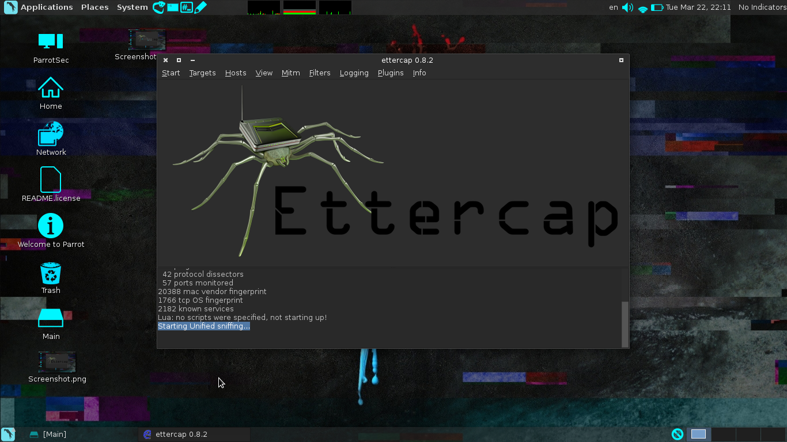Click the 'Lua: no scripts were specified' line
Image resolution: width=787 pixels, height=442 pixels.
point(242,318)
